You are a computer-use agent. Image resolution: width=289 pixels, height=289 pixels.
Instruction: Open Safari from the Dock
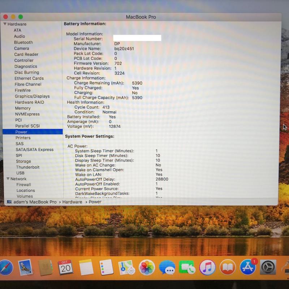tap(6, 267)
